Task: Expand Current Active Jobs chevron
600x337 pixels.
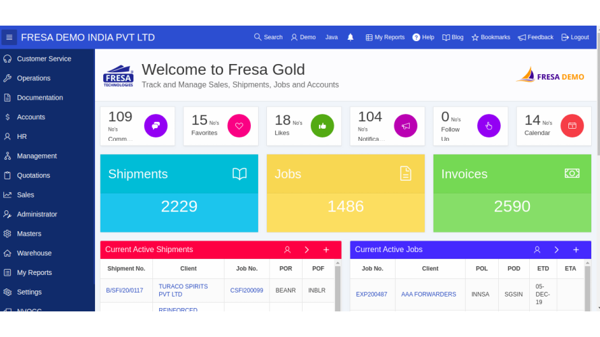Action: click(x=556, y=250)
